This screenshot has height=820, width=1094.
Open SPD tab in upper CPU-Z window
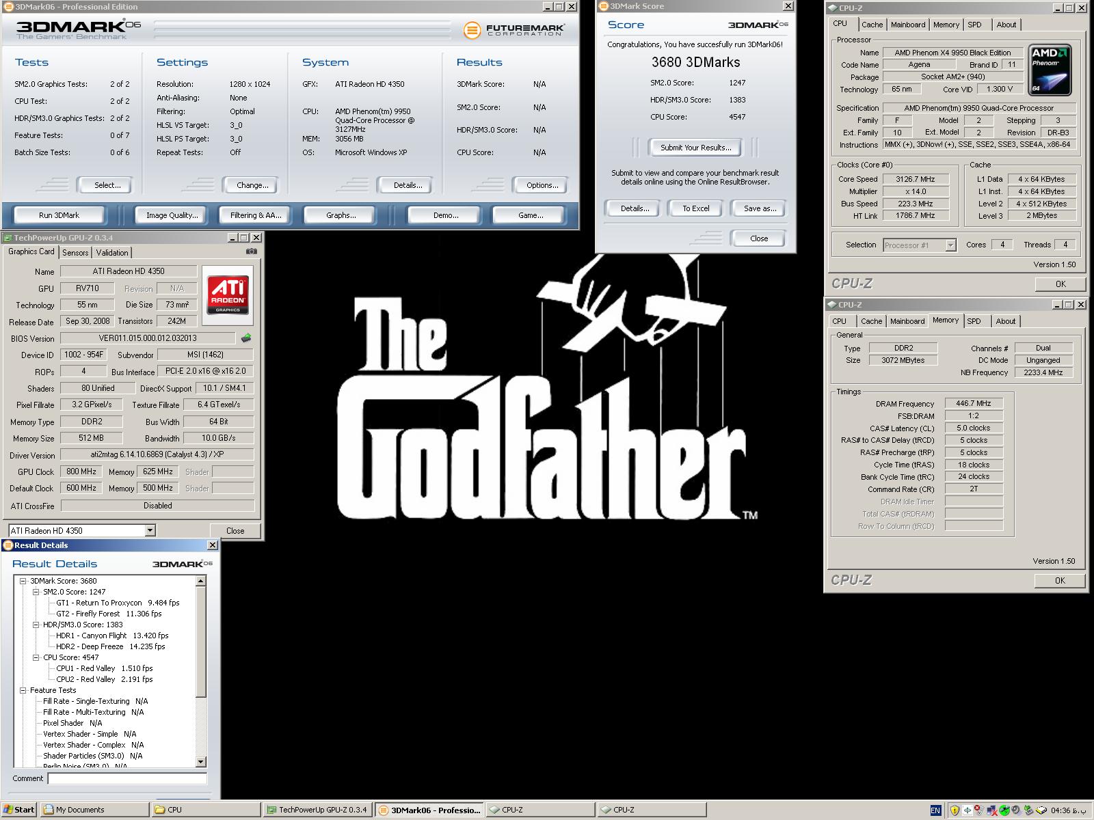click(x=974, y=25)
